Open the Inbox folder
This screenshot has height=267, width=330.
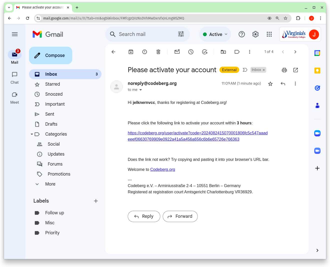(x=65, y=74)
